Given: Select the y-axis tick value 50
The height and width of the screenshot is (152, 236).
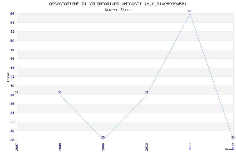Looking at the screenshot, I should [x=12, y=41].
